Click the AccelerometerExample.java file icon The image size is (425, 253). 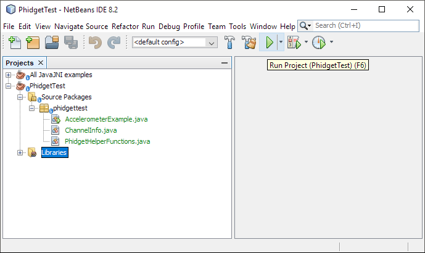[x=56, y=119]
